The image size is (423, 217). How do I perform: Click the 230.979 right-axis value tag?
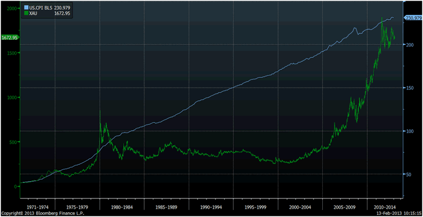coord(412,18)
